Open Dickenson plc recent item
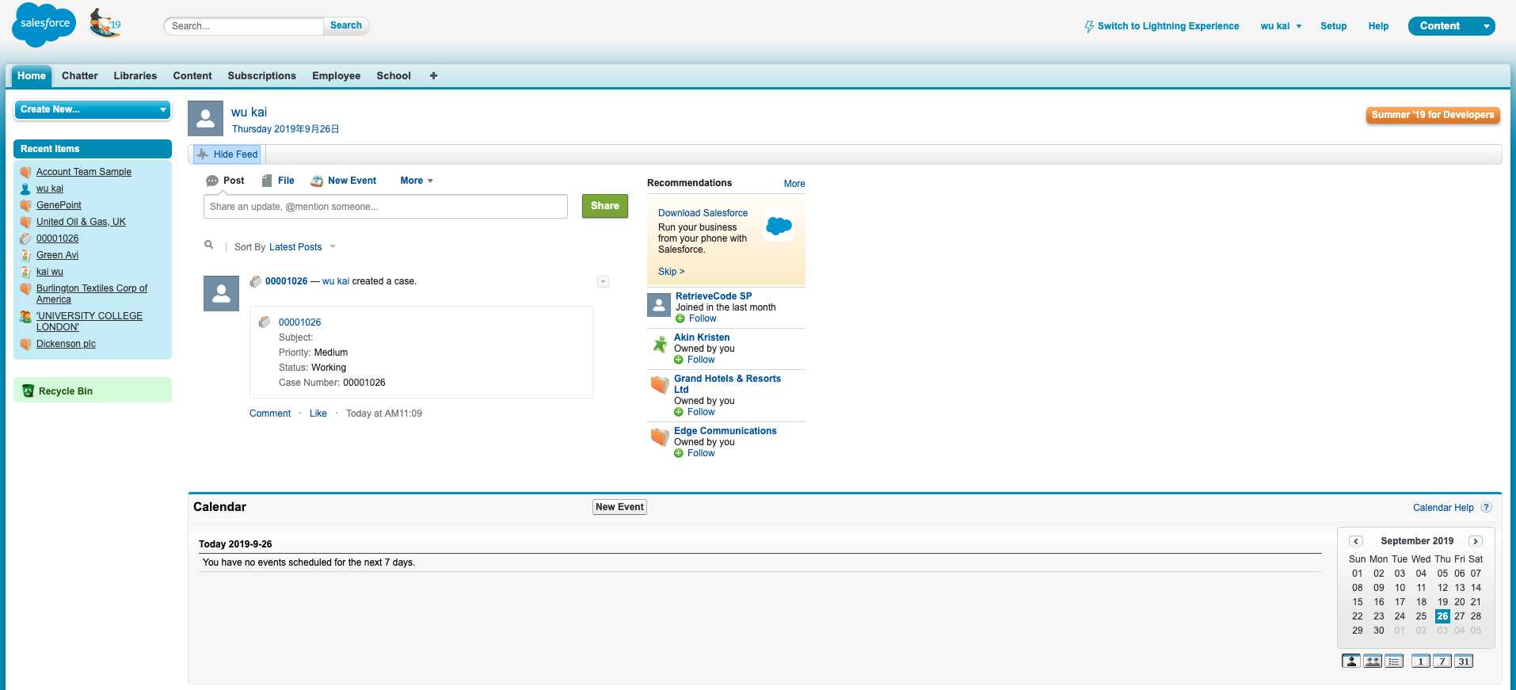The height and width of the screenshot is (690, 1516). pyautogui.click(x=66, y=344)
